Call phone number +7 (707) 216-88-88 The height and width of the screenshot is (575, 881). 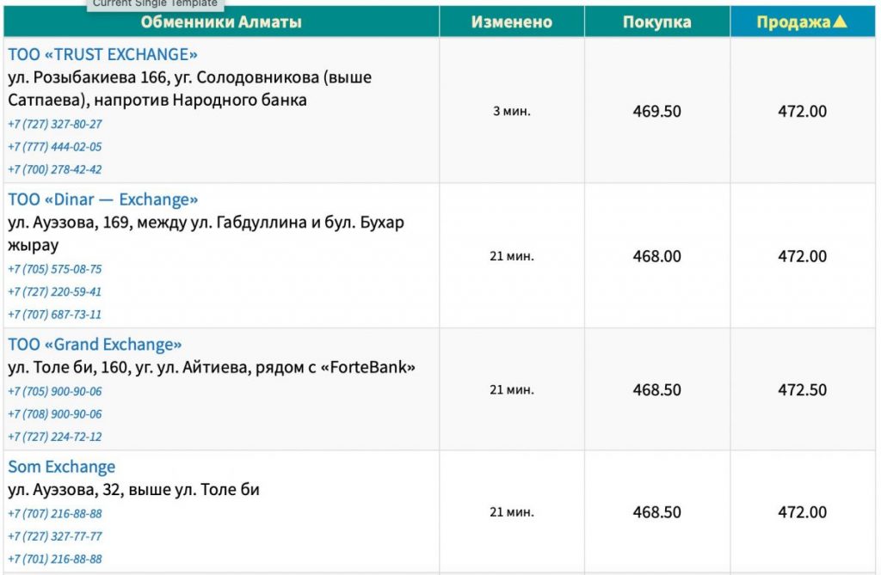click(x=55, y=513)
